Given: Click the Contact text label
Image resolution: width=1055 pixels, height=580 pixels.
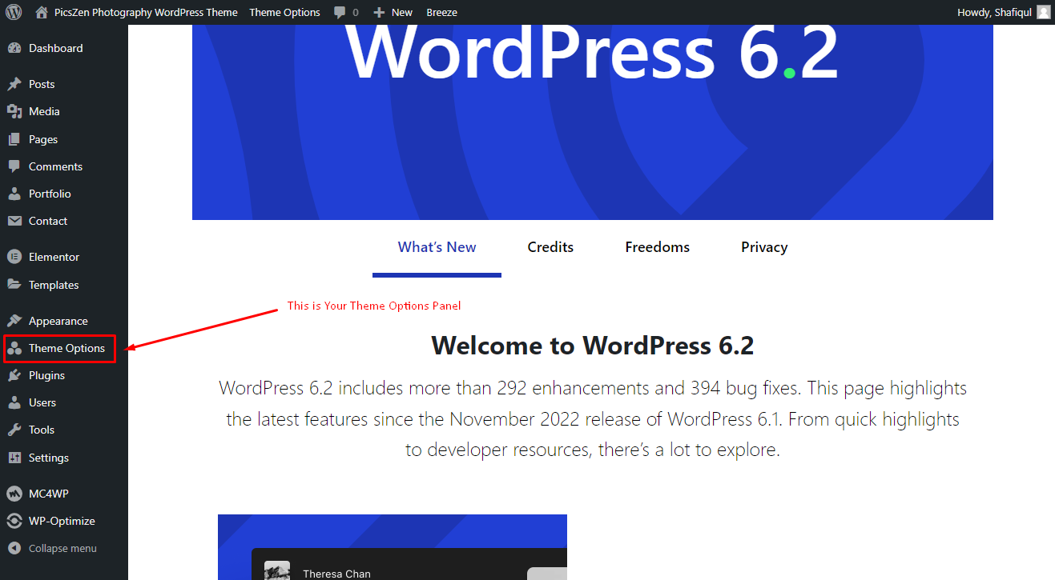Looking at the screenshot, I should coord(48,221).
